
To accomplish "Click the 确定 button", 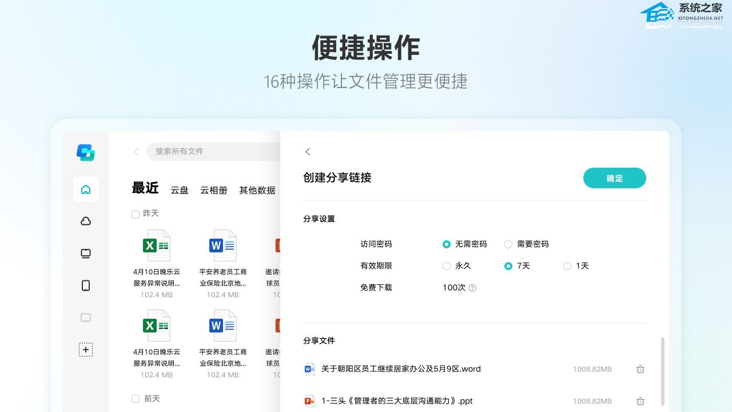I will click(x=615, y=178).
